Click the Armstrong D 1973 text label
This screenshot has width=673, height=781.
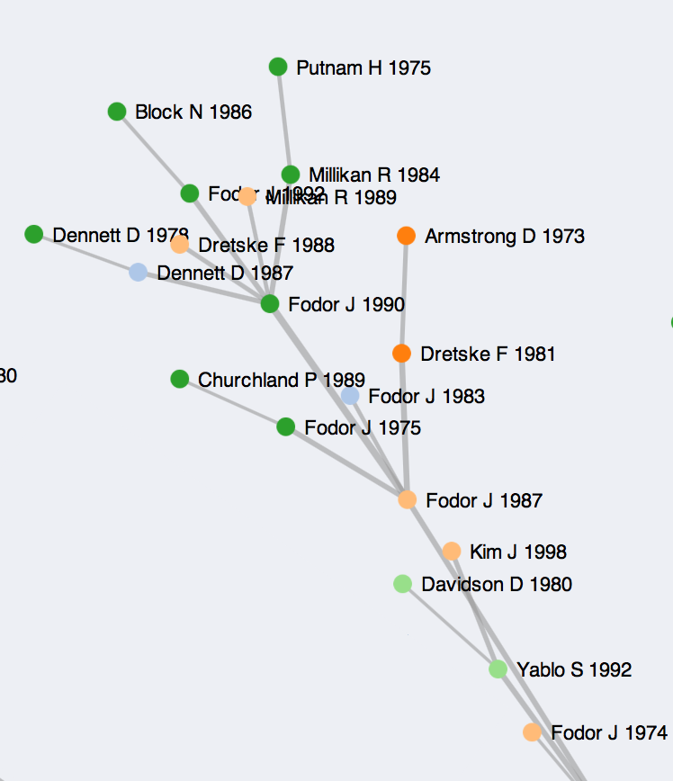505,236
